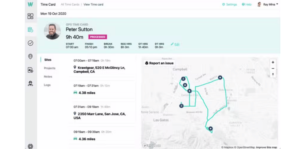
Task: Click the Krawlgear, 520 E McGlincy Ln address
Action: (x=99, y=70)
